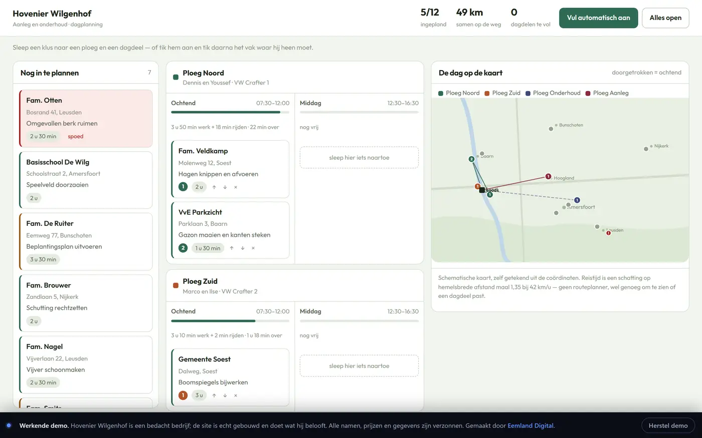Click Ploeg Zuid legend entry
The image size is (702, 438).
click(502, 93)
